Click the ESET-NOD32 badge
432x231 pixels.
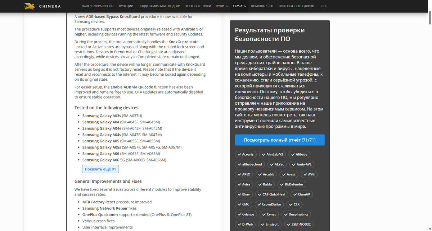(299, 225)
